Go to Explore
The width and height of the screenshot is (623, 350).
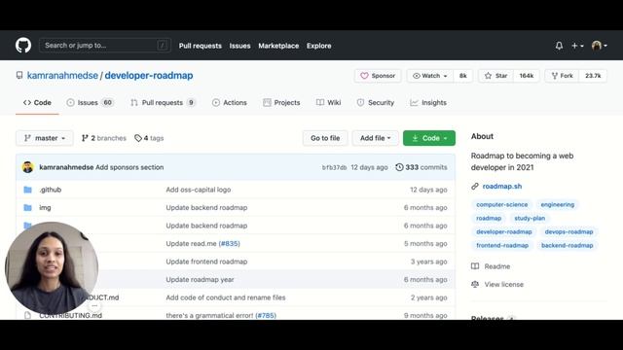click(x=318, y=46)
